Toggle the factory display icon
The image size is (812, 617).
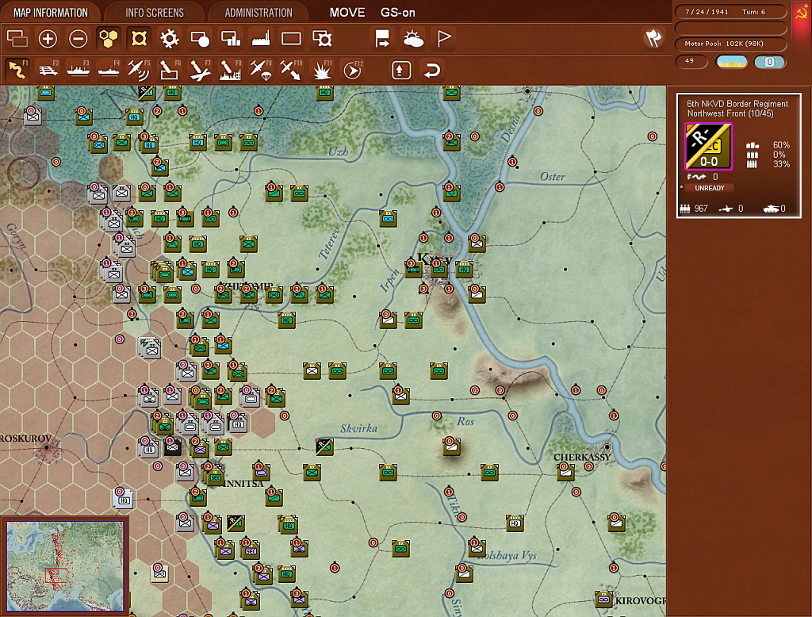tap(261, 38)
